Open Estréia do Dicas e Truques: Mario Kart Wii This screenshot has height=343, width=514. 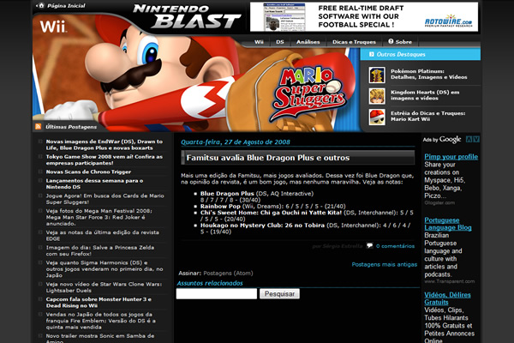tap(427, 117)
